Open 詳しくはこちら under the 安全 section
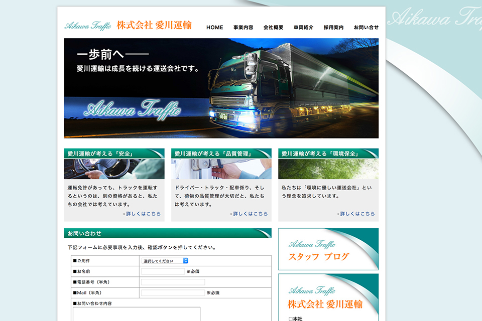482x321 pixels. (x=143, y=214)
